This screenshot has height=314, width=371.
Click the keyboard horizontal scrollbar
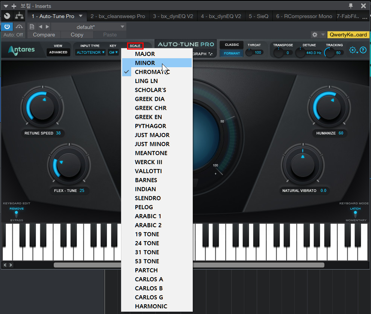(x=189, y=265)
